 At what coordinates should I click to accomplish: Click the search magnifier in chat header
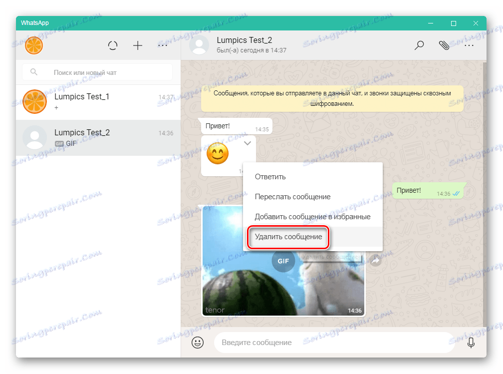[419, 45]
